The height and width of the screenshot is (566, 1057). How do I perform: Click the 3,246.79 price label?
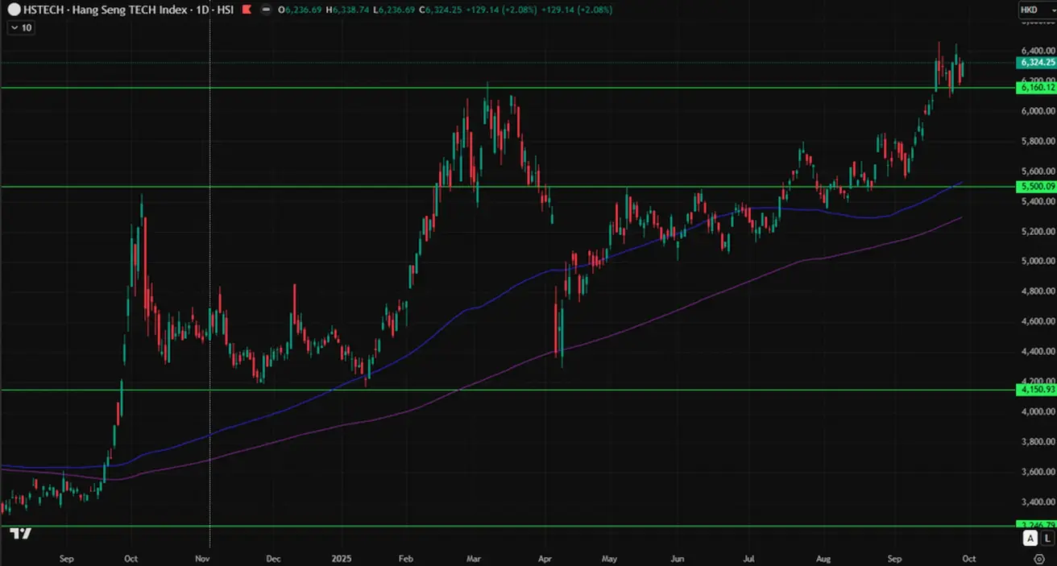1037,525
